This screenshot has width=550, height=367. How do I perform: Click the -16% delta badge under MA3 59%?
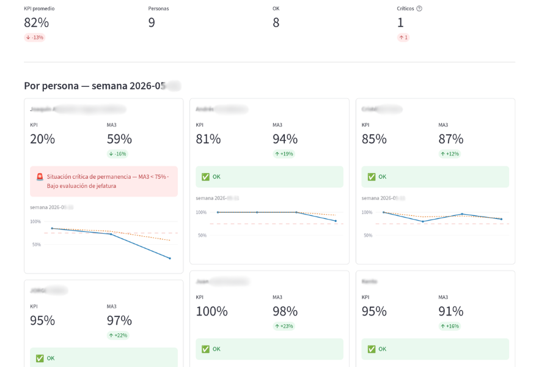[117, 154]
